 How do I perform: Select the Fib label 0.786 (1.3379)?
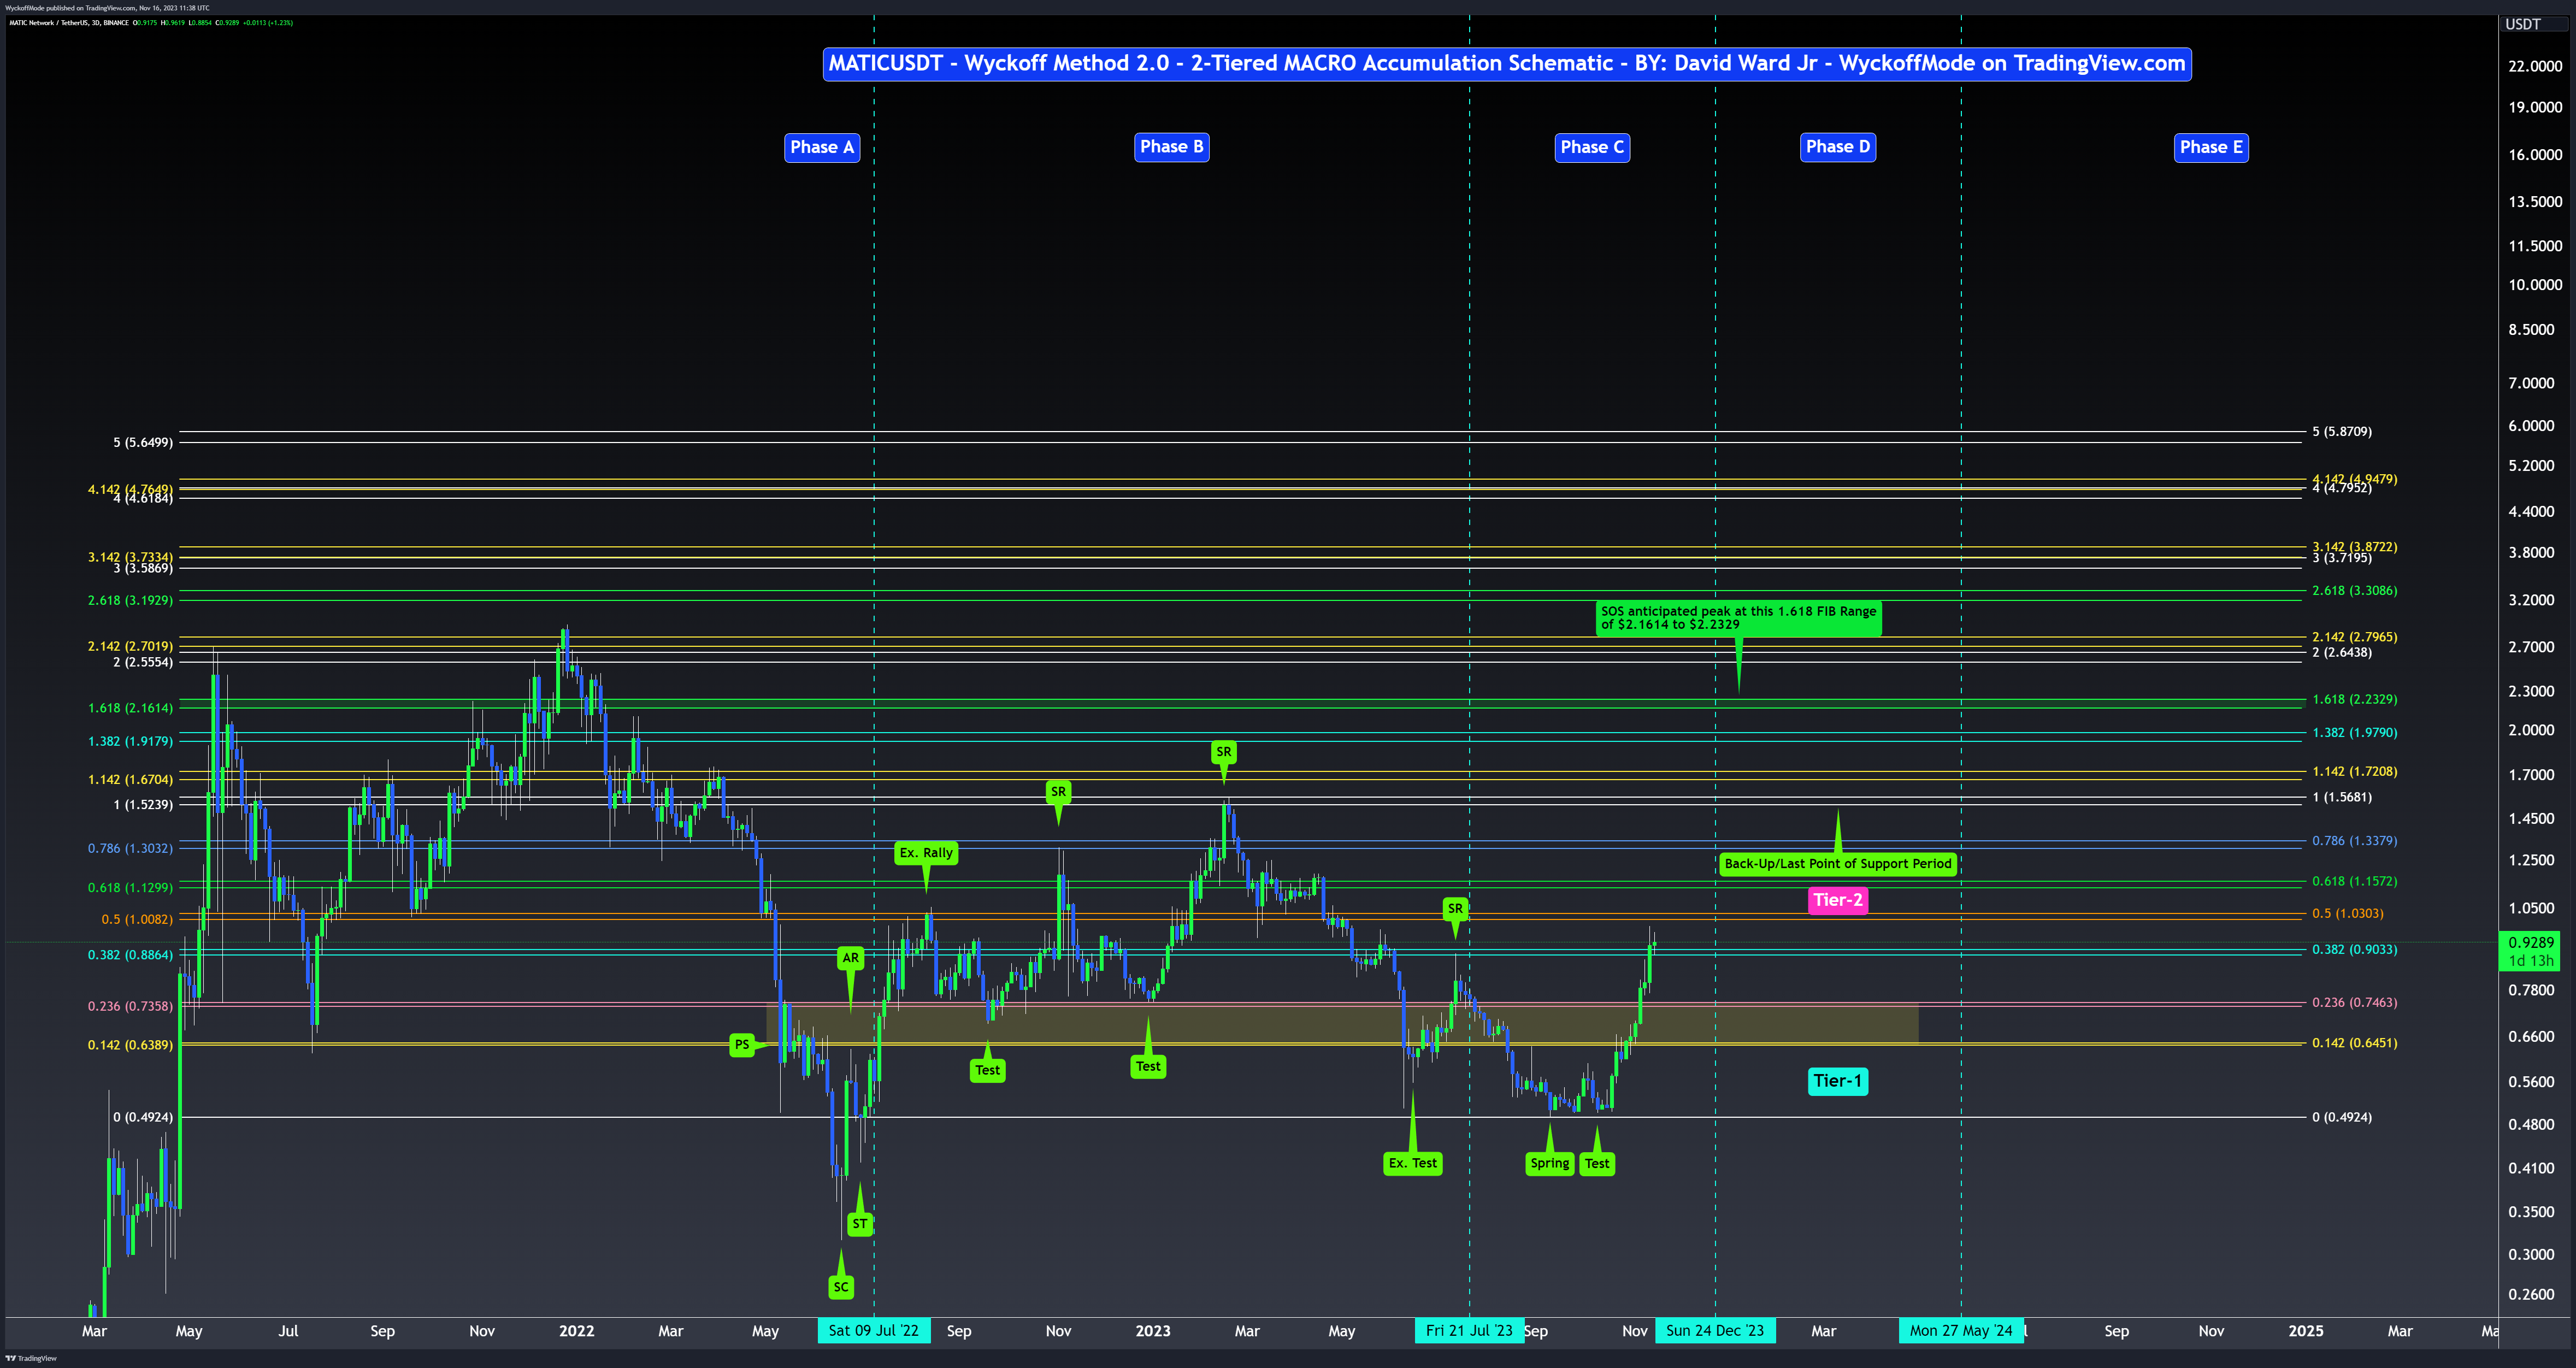(2354, 841)
